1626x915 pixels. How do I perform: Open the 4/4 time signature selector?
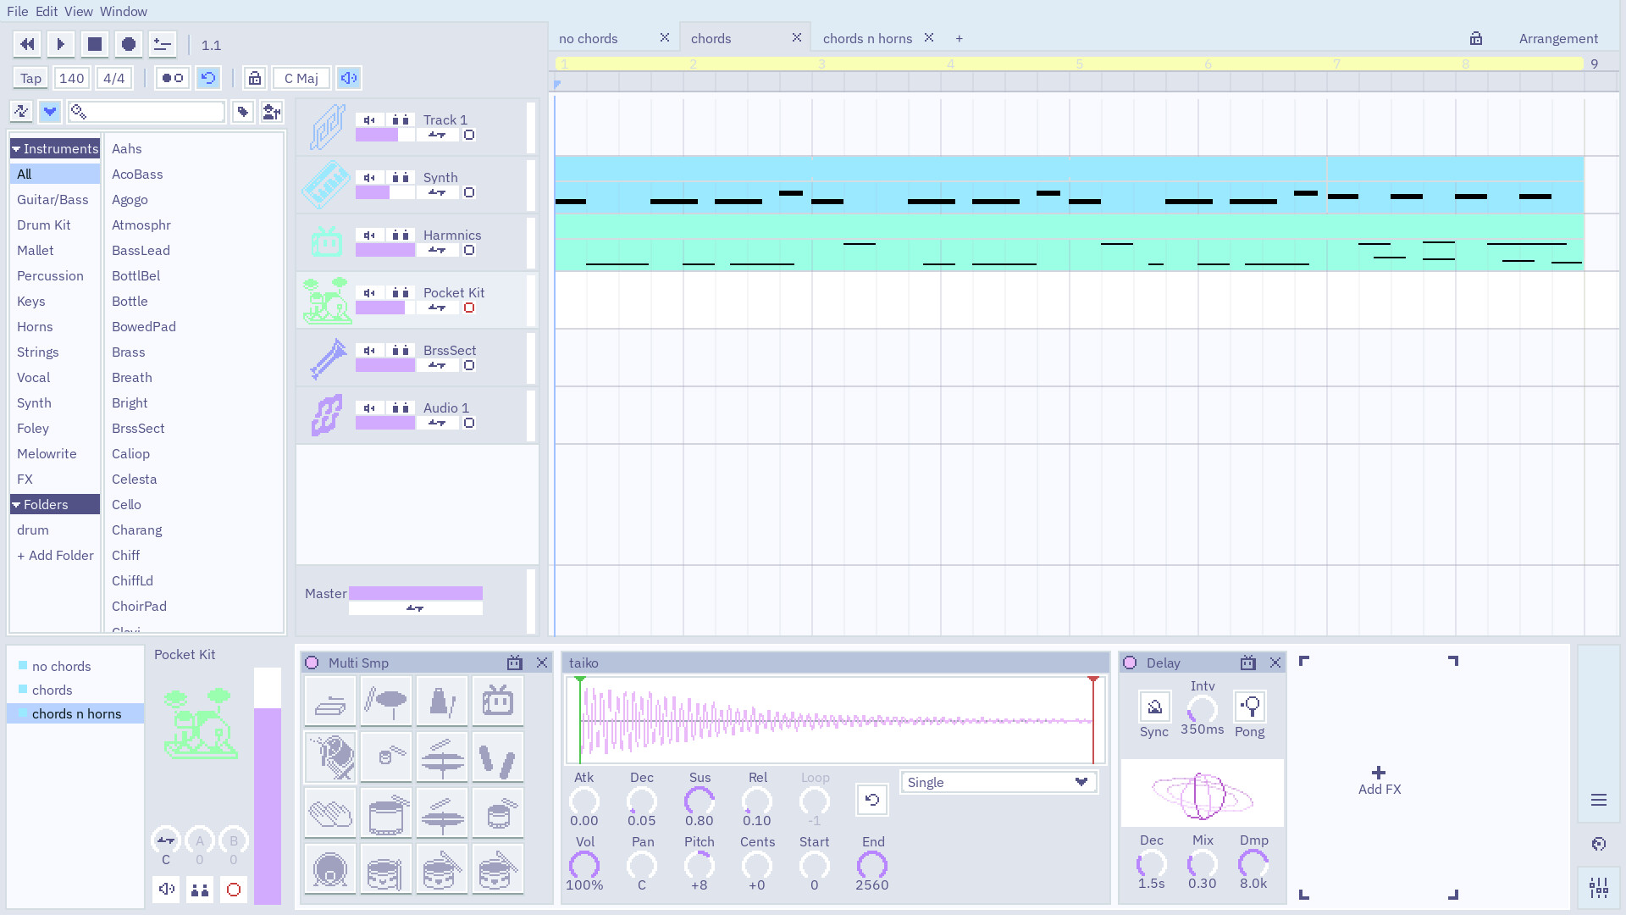click(x=113, y=78)
